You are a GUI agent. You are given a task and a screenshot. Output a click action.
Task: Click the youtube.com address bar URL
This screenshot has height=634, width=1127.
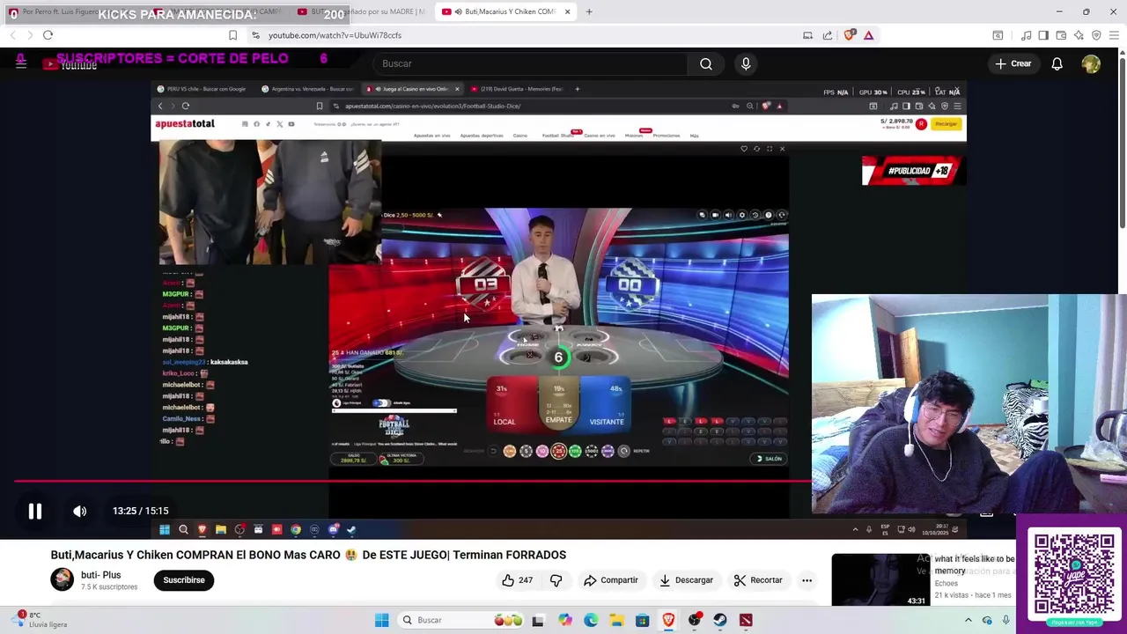click(x=335, y=35)
